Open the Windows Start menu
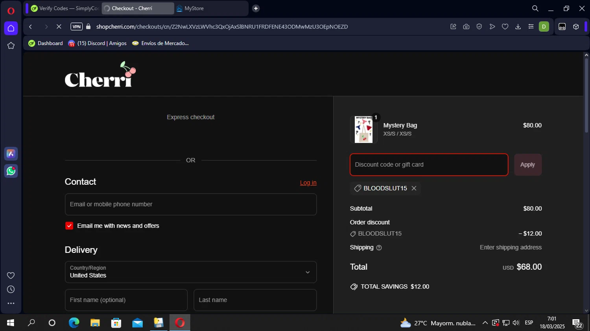590x331 pixels. (x=11, y=323)
